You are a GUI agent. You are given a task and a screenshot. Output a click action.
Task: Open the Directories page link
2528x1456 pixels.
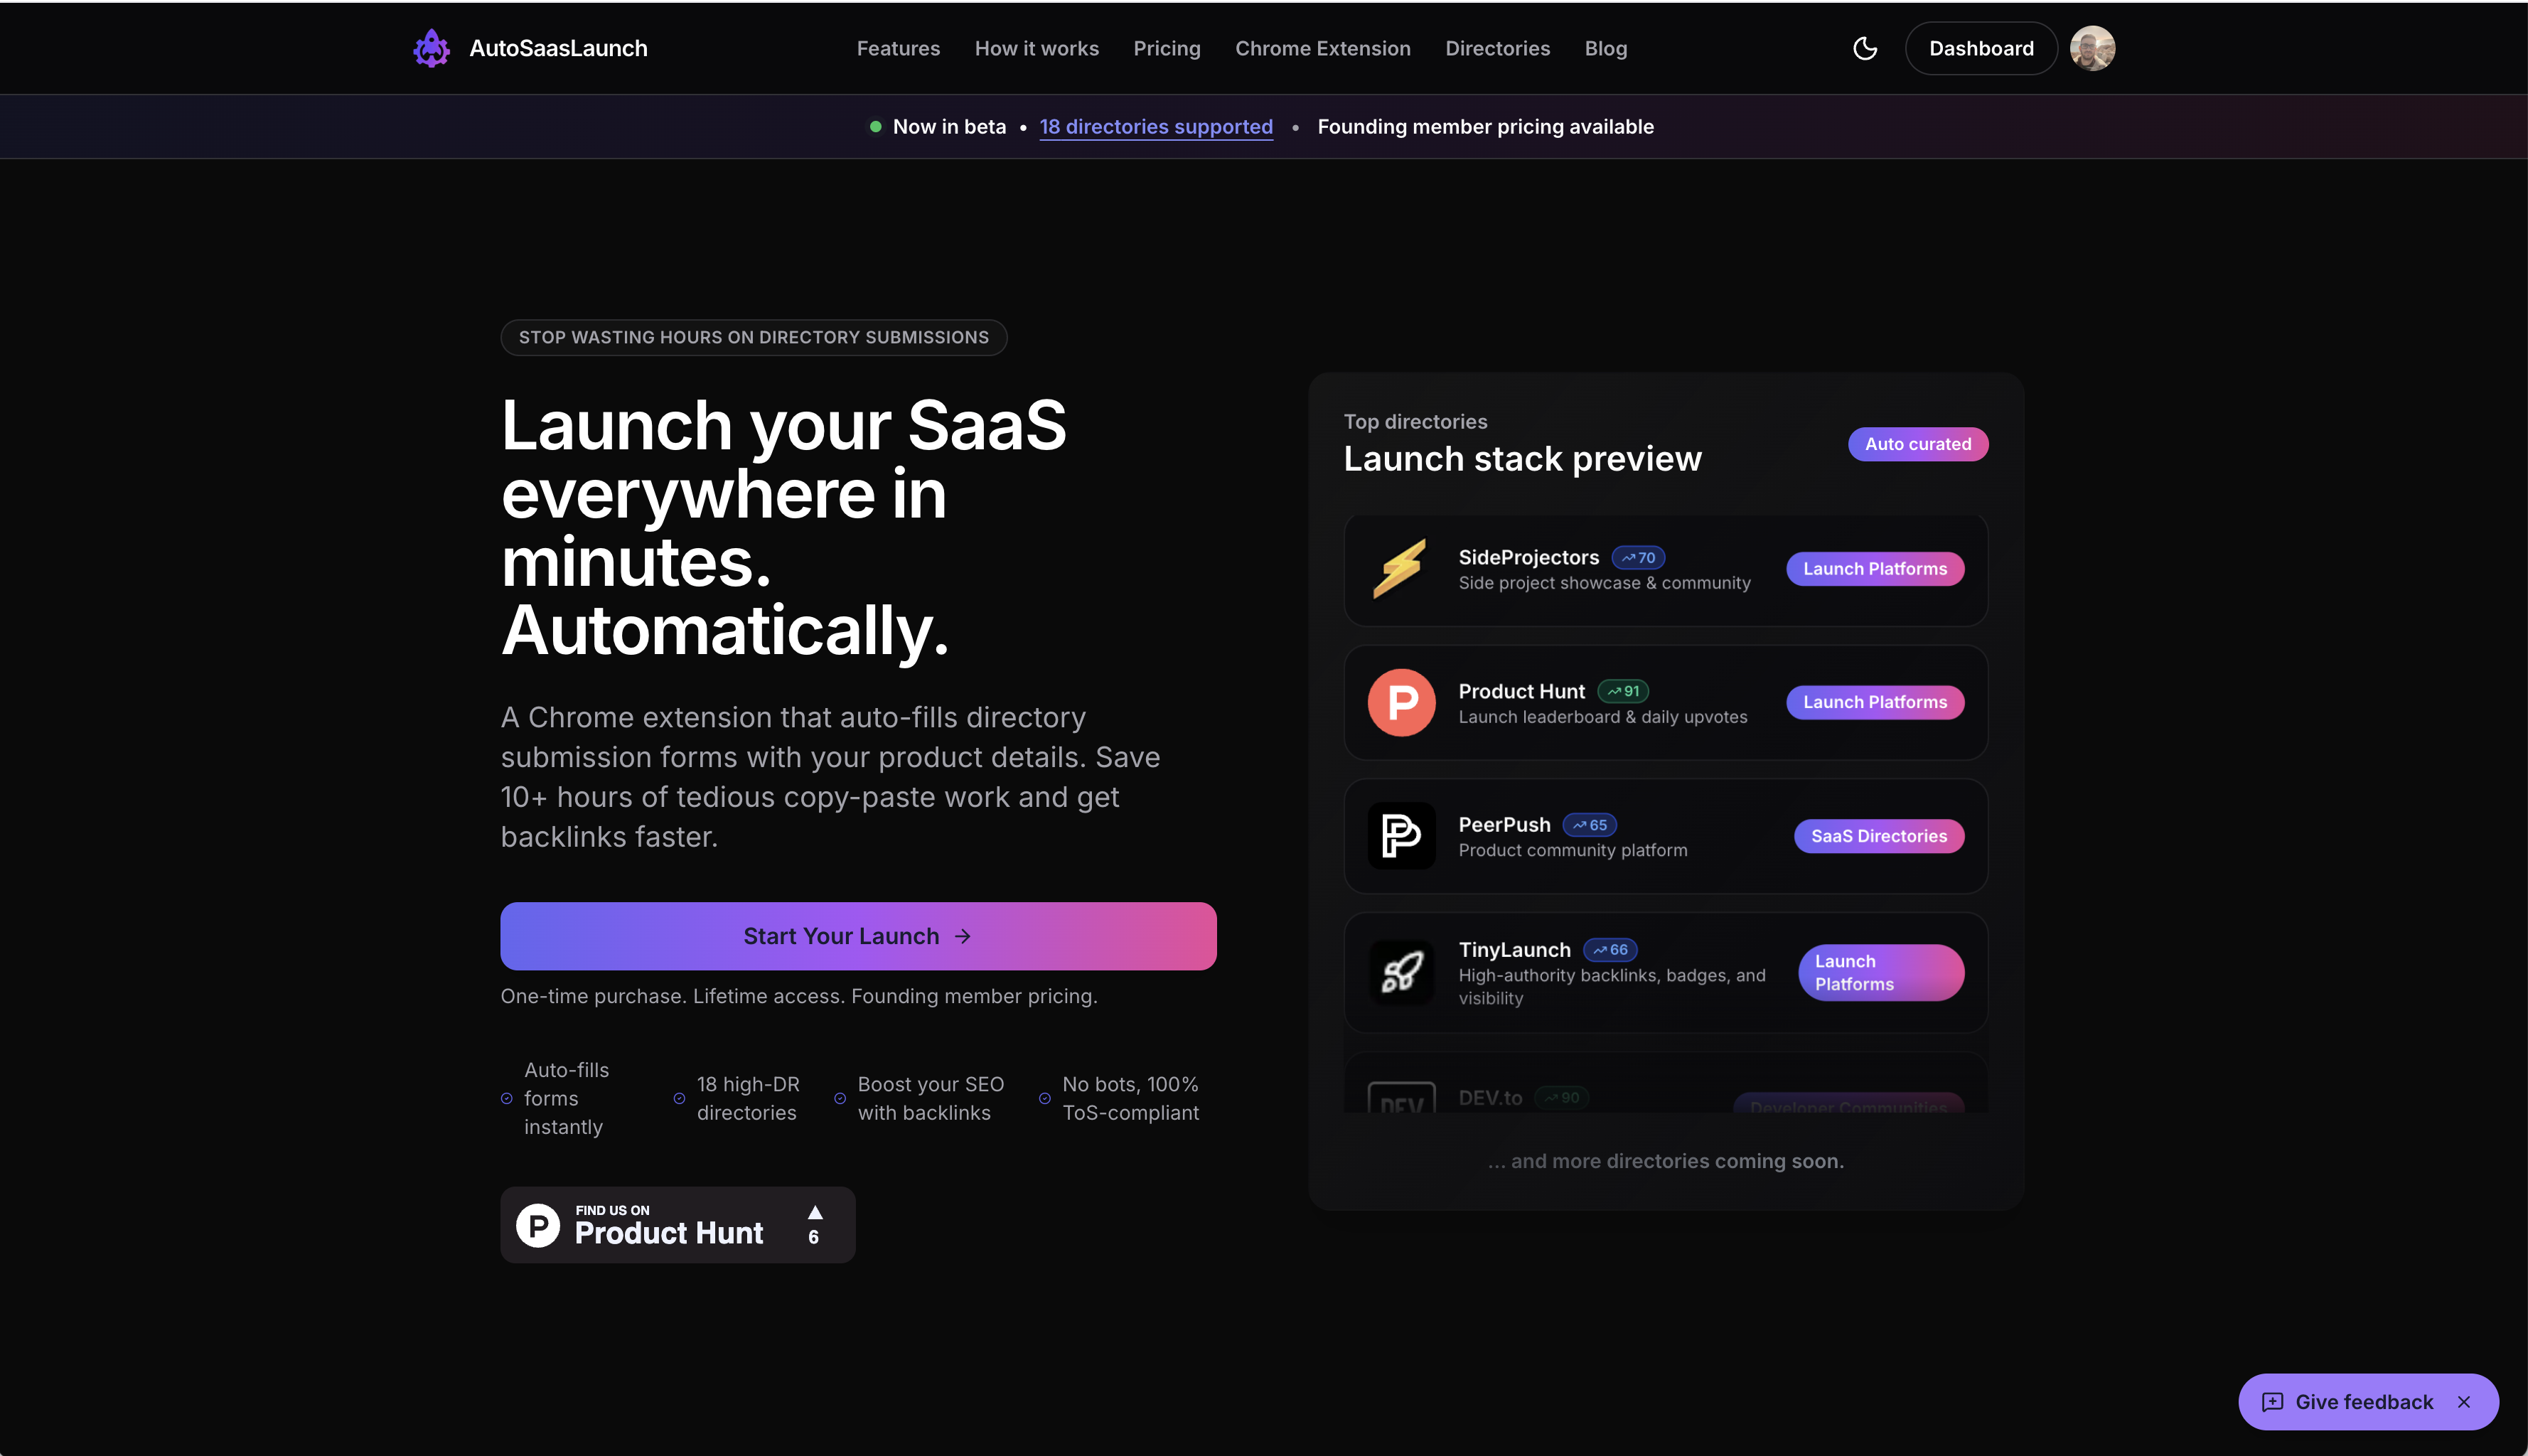(1497, 48)
